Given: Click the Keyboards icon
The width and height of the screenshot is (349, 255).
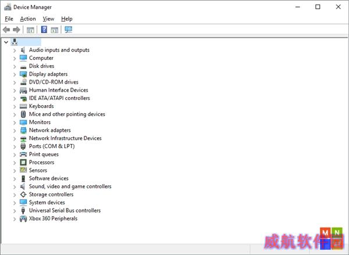Looking at the screenshot, I should 23,106.
